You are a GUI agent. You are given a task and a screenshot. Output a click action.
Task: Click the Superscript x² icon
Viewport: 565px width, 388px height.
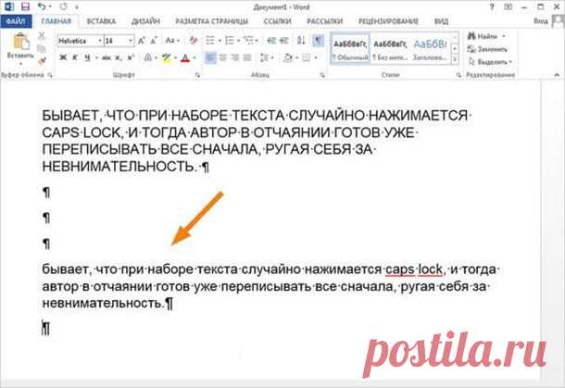131,57
